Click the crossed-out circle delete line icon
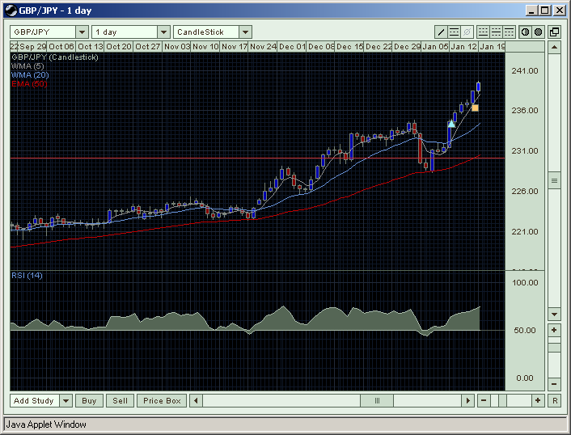Screen dimensions: 571x435 point(467,32)
